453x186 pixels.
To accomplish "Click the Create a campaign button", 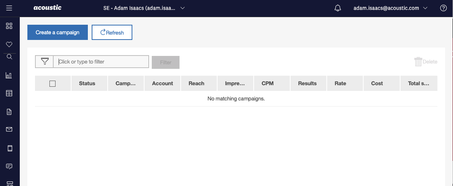I will (x=57, y=32).
